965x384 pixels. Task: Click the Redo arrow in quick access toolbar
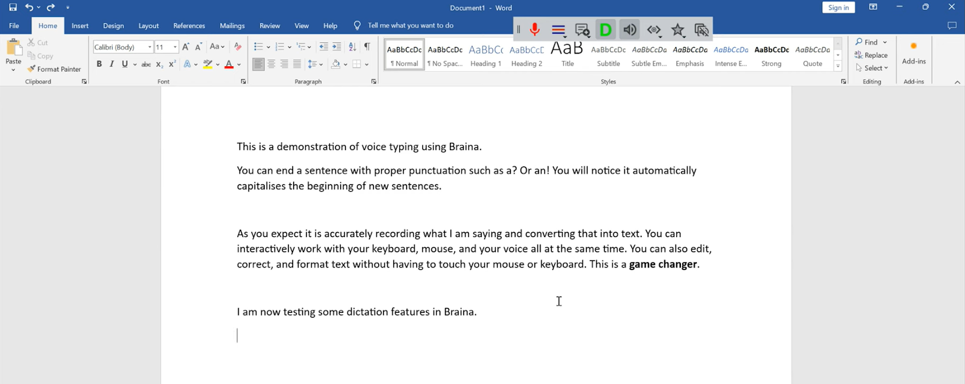(x=51, y=7)
